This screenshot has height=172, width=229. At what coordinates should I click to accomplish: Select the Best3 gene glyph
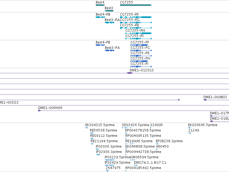(x=109, y=11)
